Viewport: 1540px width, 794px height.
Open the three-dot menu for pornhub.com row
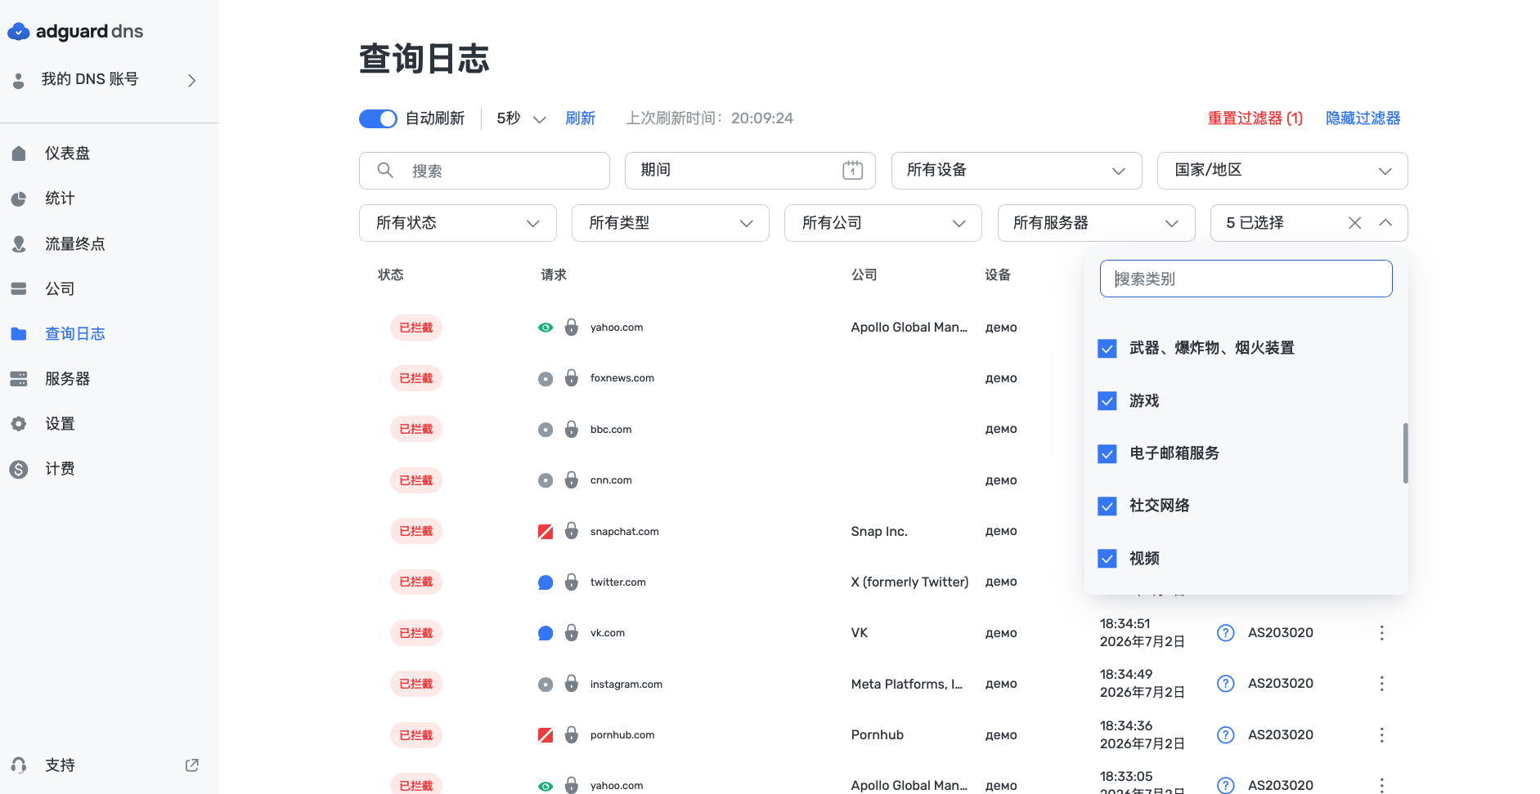coord(1381,735)
